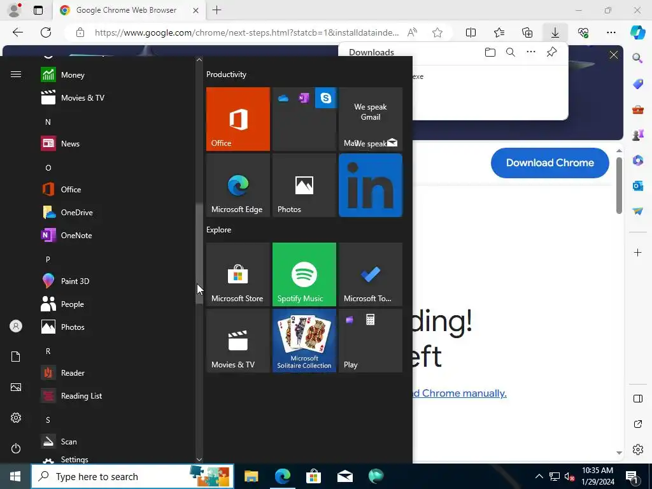This screenshot has width=652, height=489.
Task: Open Scan in the app list
Action: click(117, 441)
